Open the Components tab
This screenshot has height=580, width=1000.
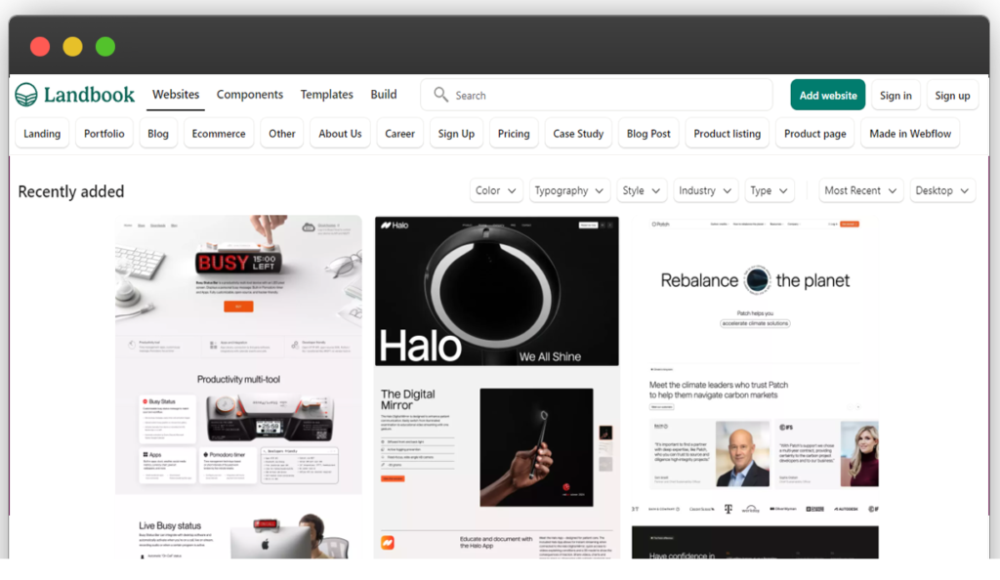pos(250,95)
